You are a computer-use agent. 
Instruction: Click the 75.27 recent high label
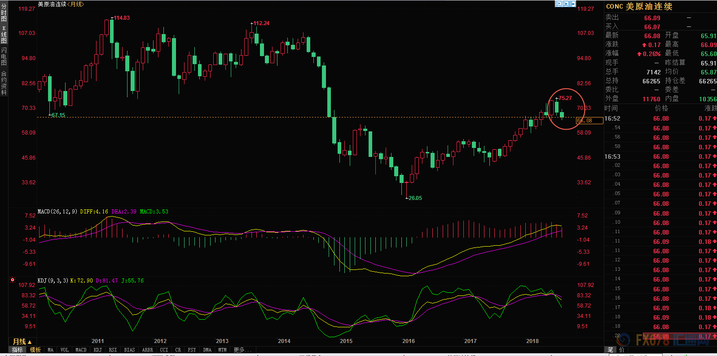(565, 98)
